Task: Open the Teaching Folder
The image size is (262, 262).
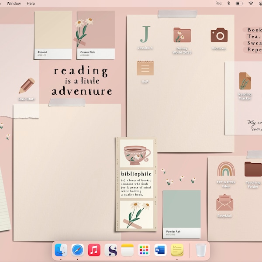Action: tap(253, 169)
